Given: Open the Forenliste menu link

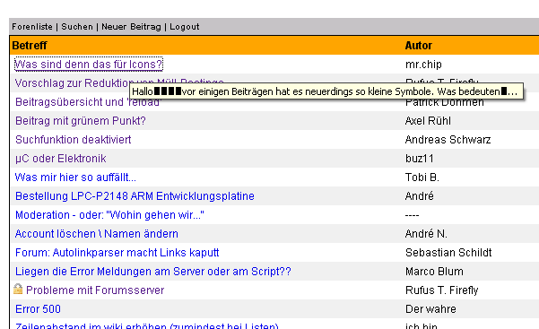Looking at the screenshot, I should [32, 27].
